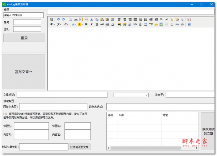Toggle Italic formatting in the editor
The height and width of the screenshot is (156, 217).
pyautogui.click(x=92, y=25)
